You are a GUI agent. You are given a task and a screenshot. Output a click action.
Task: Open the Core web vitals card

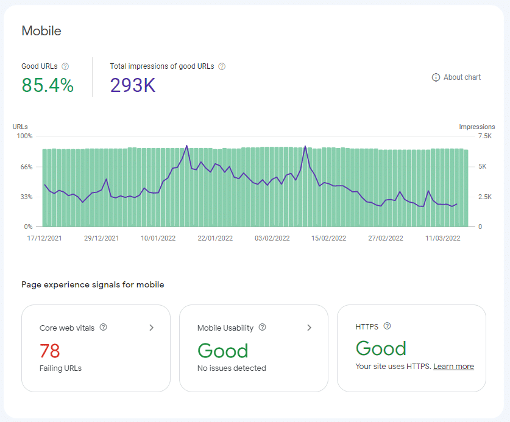96,348
